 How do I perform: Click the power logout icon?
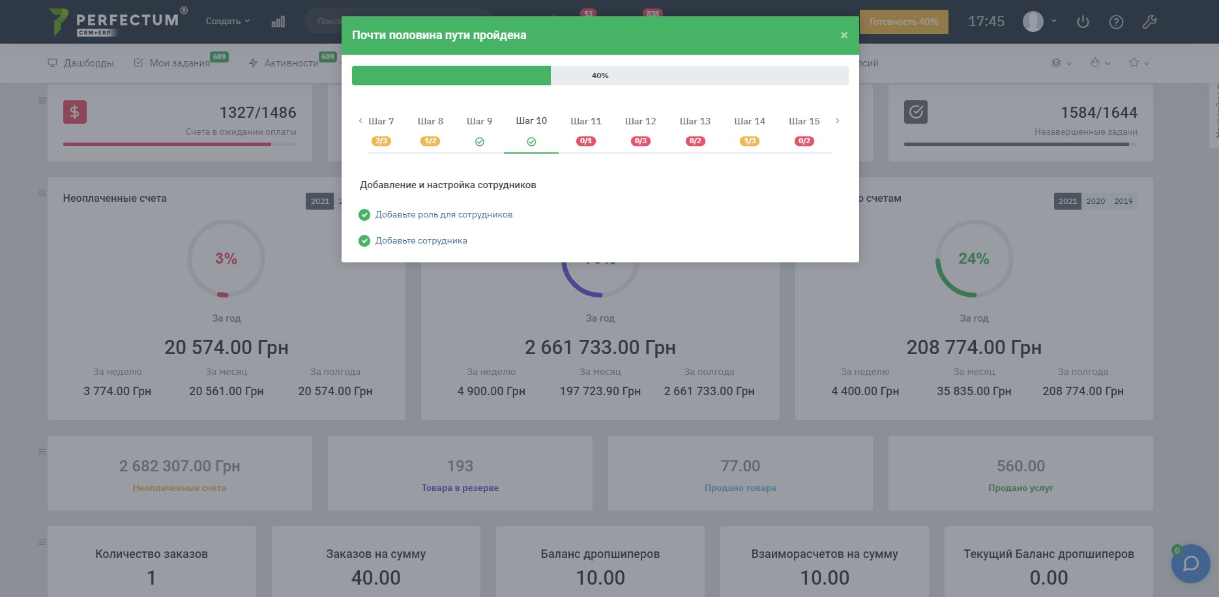point(1083,21)
